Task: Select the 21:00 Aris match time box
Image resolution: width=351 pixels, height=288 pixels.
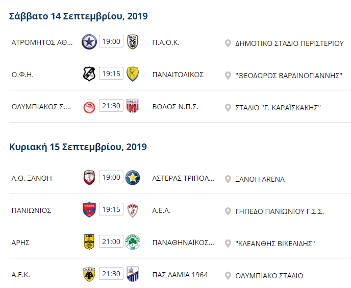Action: [x=111, y=242]
